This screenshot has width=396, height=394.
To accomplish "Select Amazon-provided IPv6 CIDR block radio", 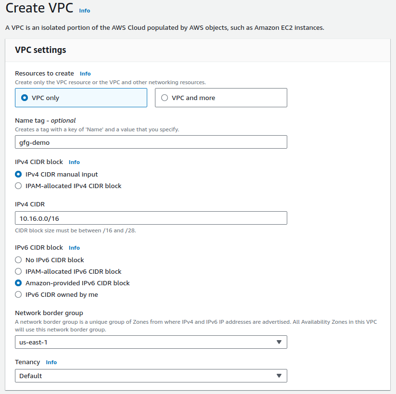I will 18,283.
